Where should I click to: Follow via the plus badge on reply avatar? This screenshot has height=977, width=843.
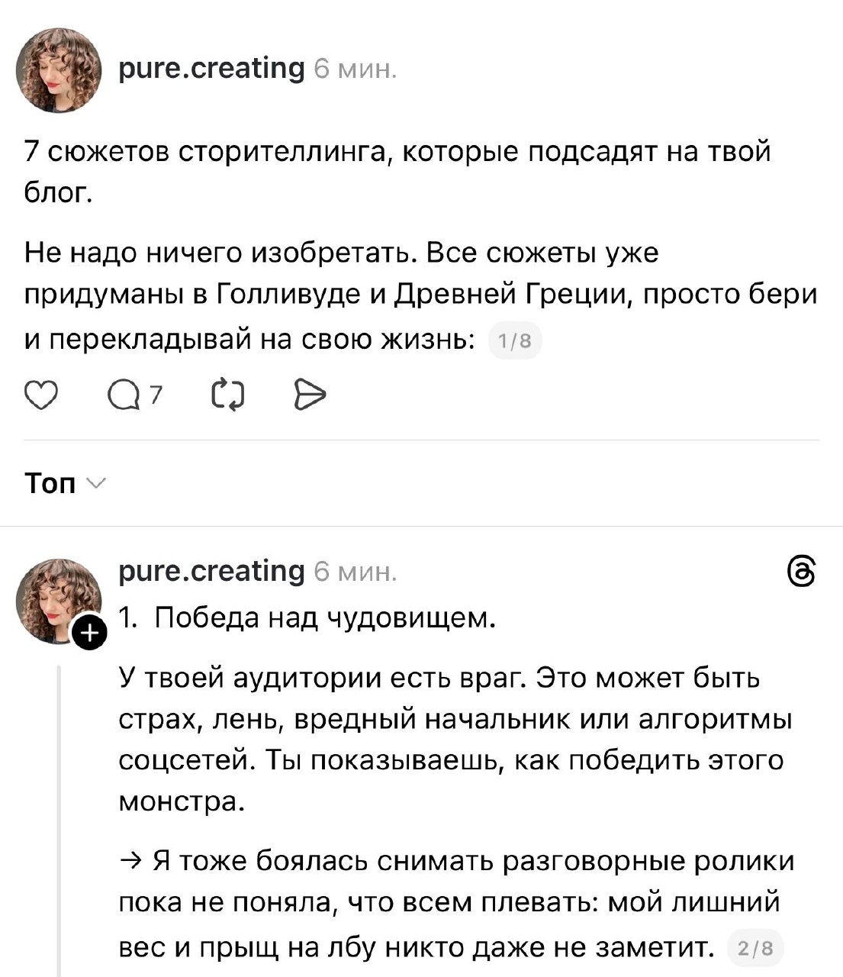click(90, 634)
